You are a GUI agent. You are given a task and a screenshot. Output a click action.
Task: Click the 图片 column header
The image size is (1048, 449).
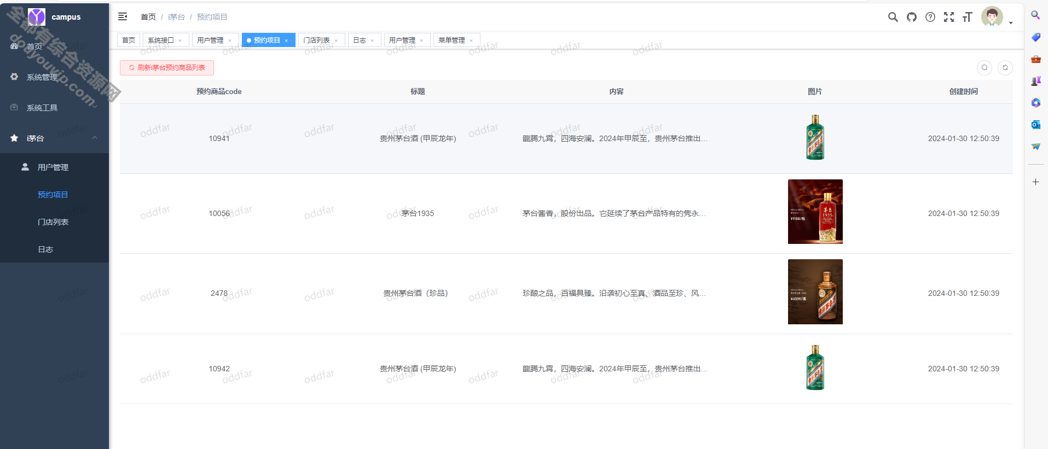click(x=815, y=91)
